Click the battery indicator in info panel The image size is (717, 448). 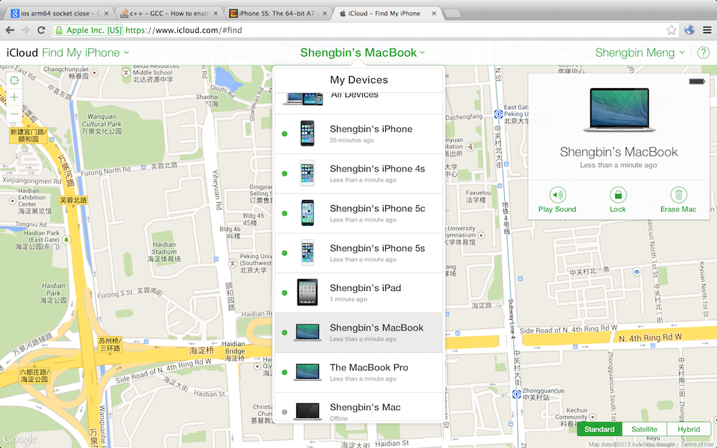coord(697,82)
